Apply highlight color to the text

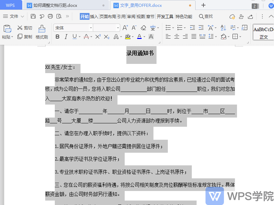(127, 36)
